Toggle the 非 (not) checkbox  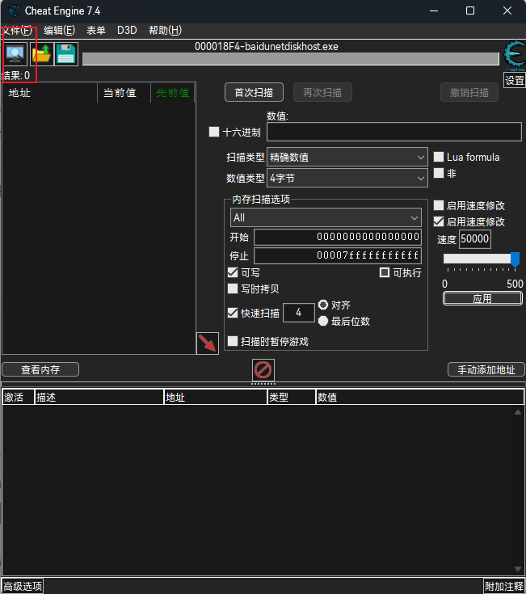439,173
